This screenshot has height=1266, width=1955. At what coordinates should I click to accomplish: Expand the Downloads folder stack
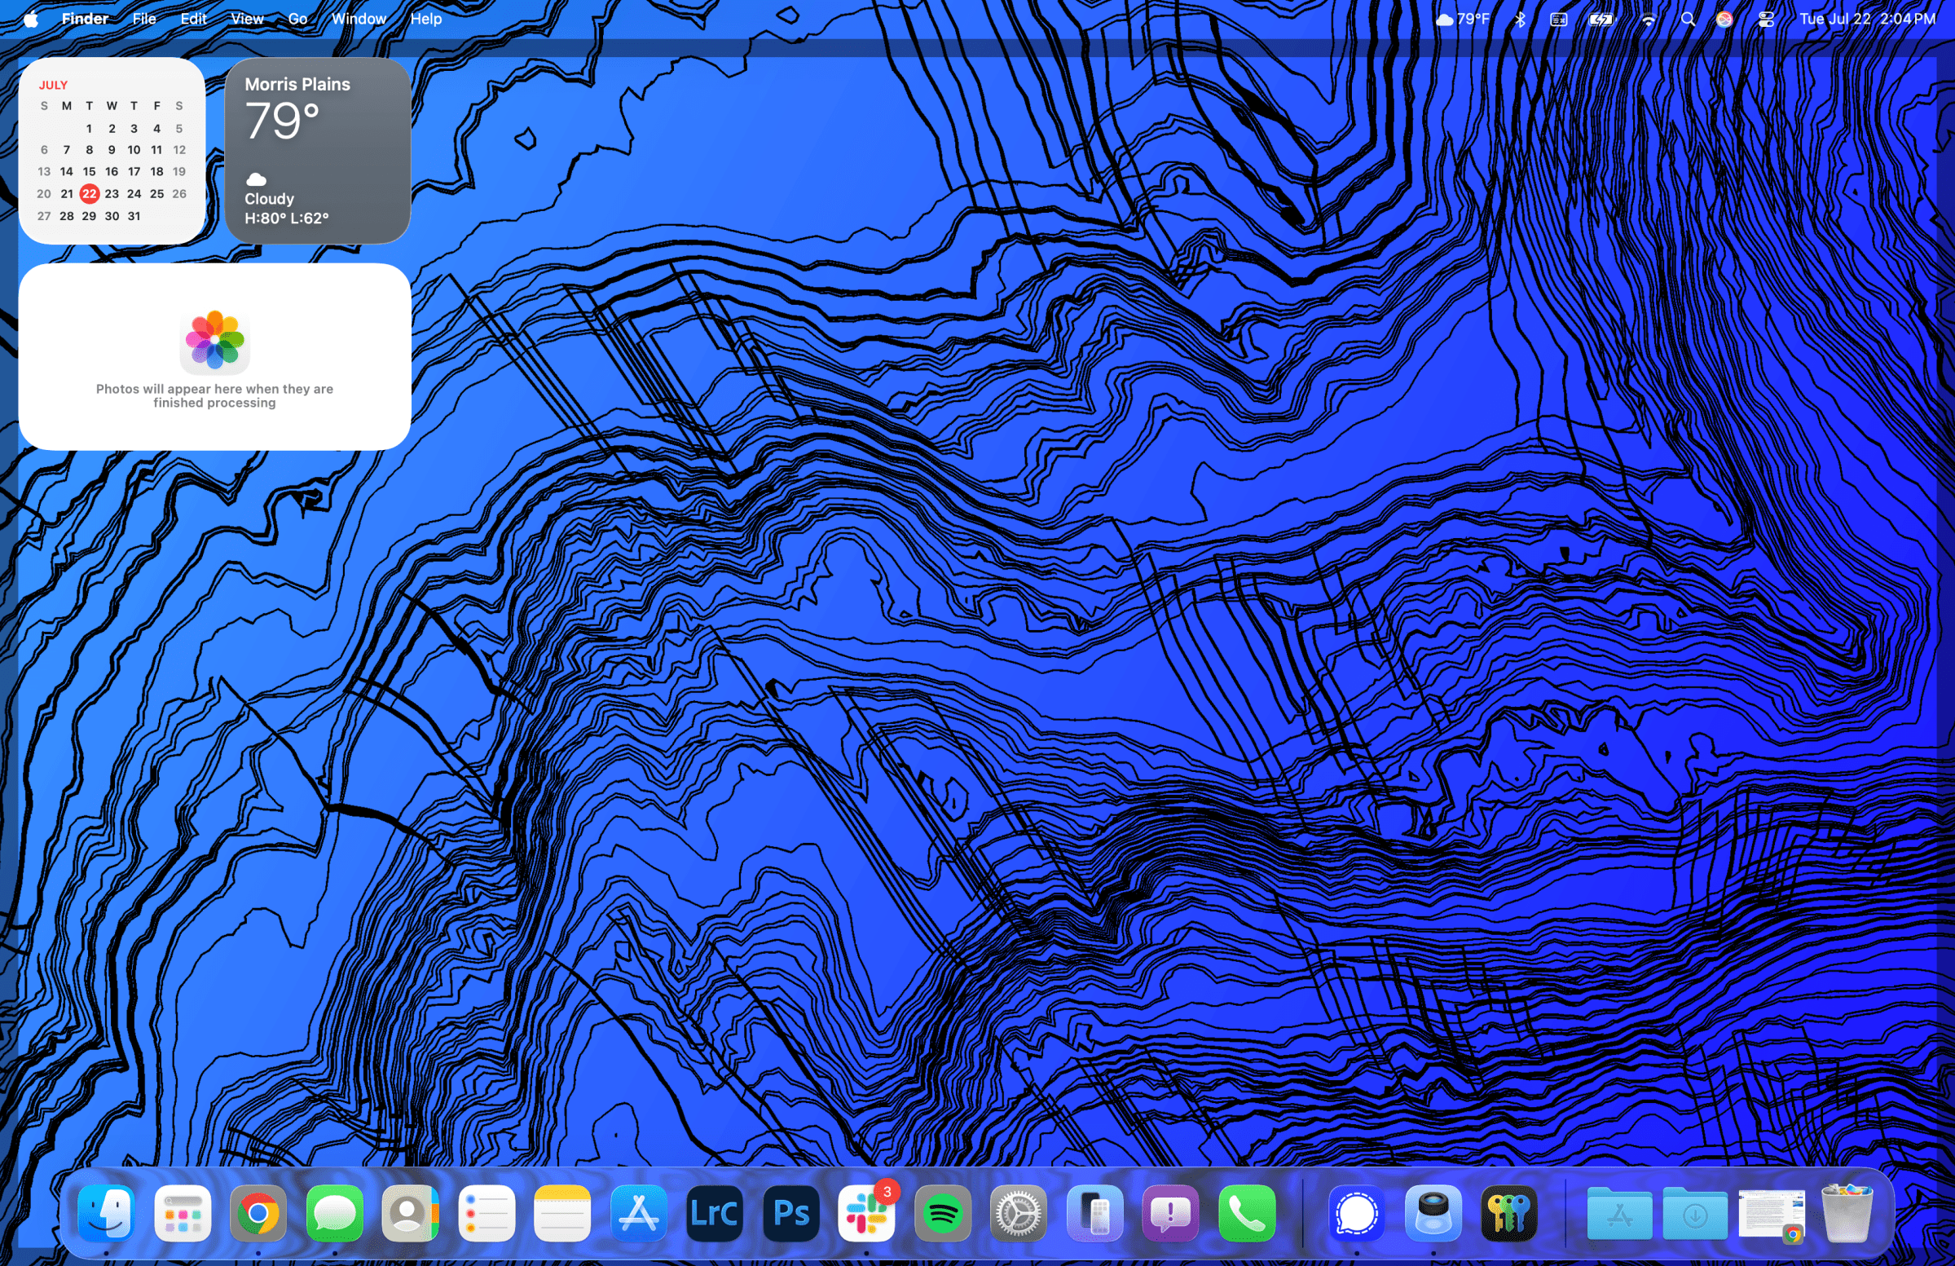click(x=1694, y=1212)
